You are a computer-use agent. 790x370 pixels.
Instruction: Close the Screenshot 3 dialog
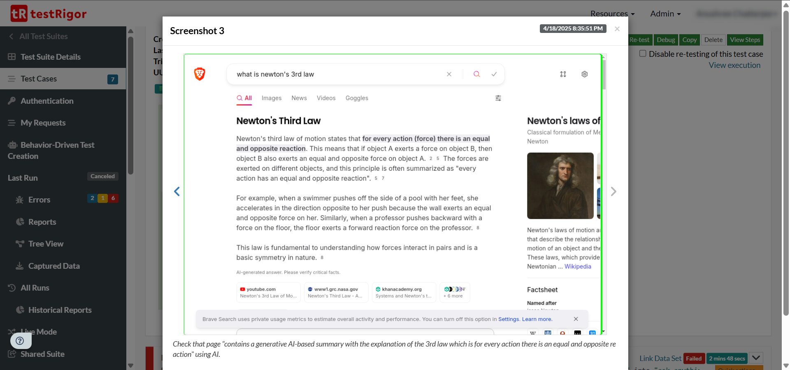point(617,29)
